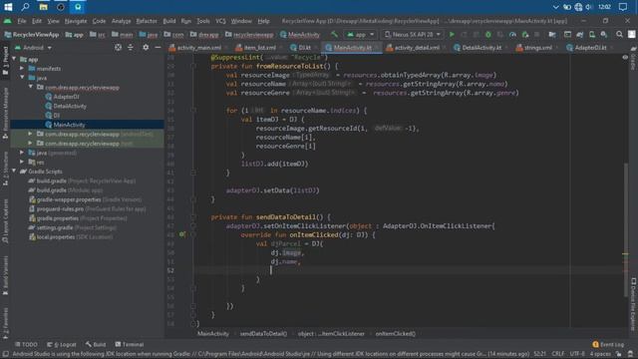The width and height of the screenshot is (638, 359).
Task: Click sendDataToDetail() in the editor breadcrumb
Action: tap(263, 334)
